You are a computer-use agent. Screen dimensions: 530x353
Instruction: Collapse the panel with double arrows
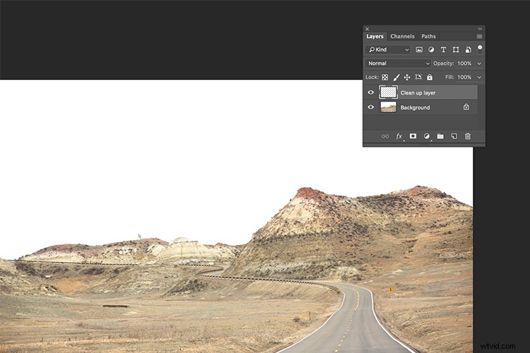click(480, 29)
